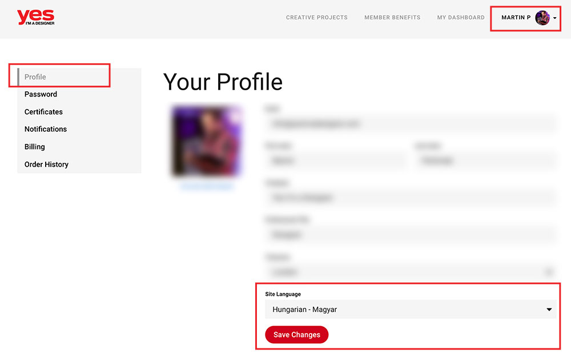571x354 pixels.
Task: Click the MARTIN P account name
Action: (x=516, y=18)
